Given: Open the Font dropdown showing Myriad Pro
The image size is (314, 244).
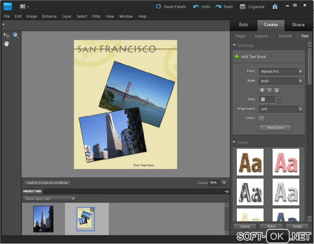Looking at the screenshot, I should pos(280,72).
